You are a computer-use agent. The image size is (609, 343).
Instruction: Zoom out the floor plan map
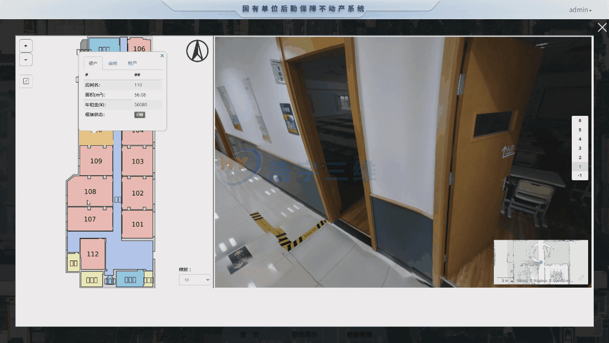click(x=25, y=59)
